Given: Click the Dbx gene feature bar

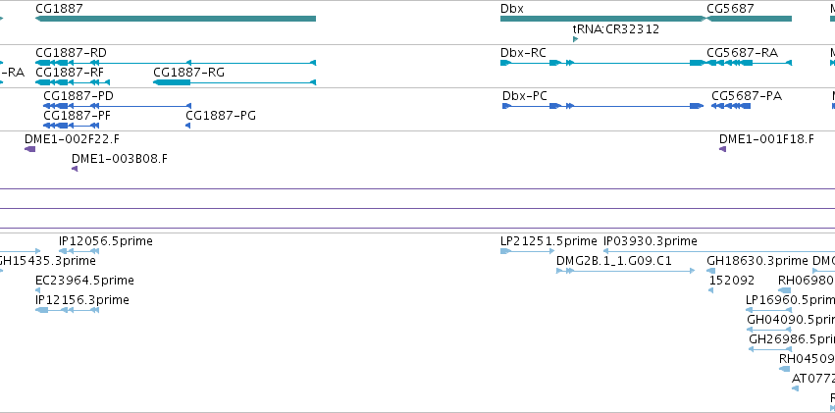Looking at the screenshot, I should tap(602, 19).
